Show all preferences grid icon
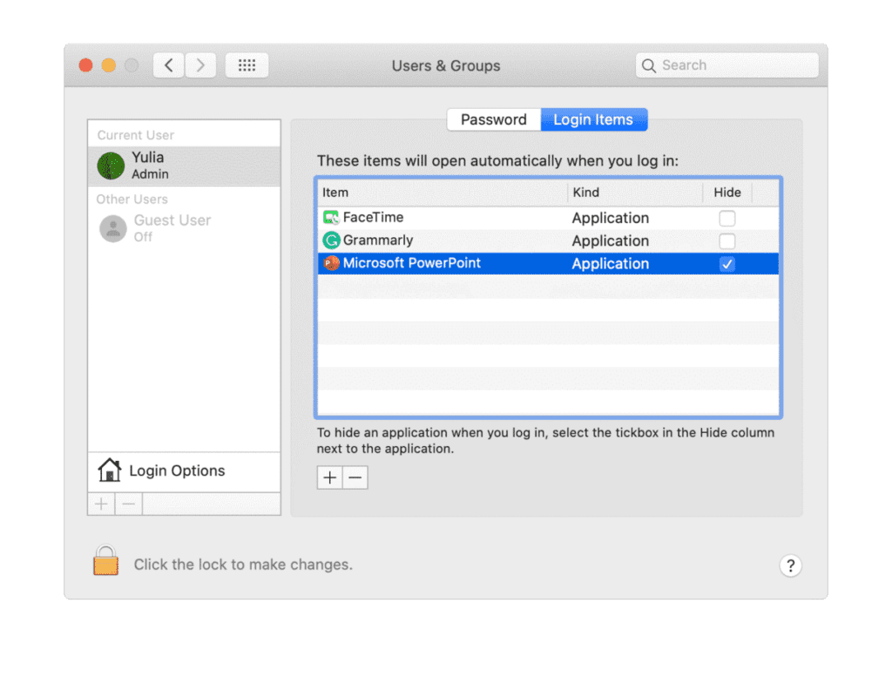 click(247, 65)
